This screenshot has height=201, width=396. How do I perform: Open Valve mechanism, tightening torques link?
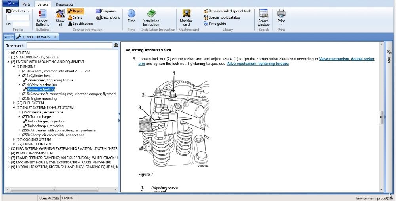tap(257, 64)
